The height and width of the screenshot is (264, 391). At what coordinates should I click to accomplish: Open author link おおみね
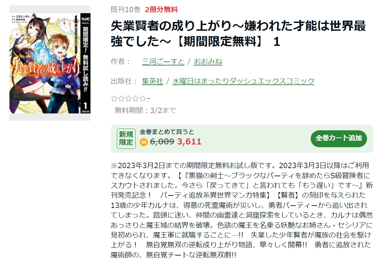click(x=208, y=61)
